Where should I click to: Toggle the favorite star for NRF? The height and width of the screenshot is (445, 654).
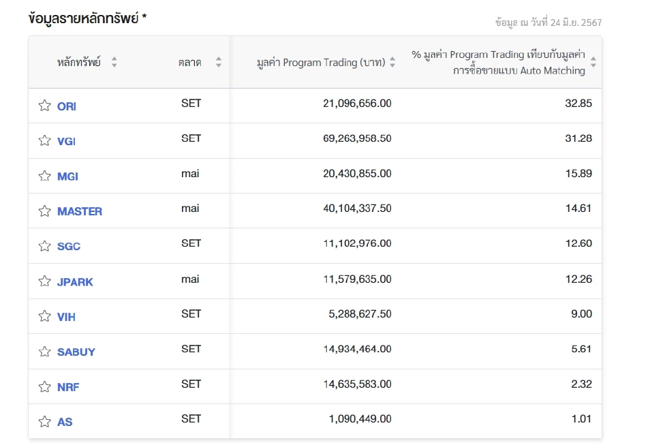pos(44,386)
